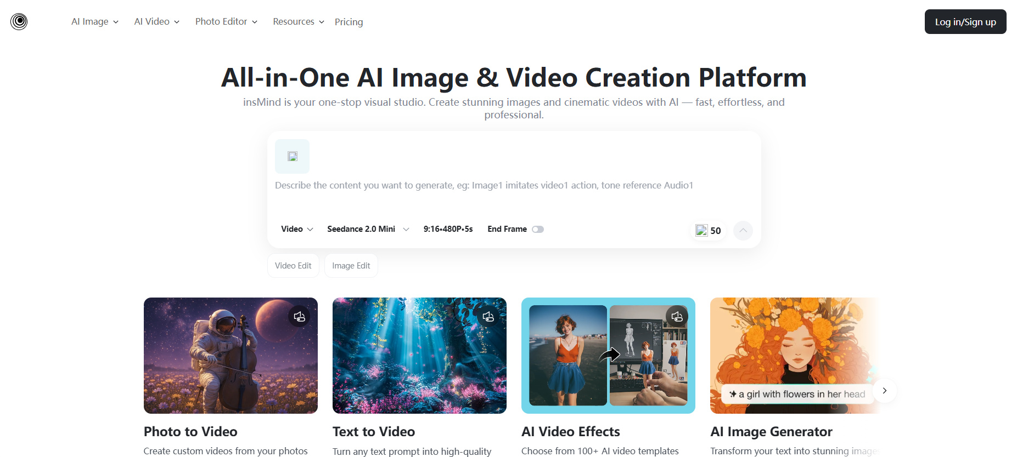Open the AI Video menu
Viewport: 1017px width, 457px height.
point(157,21)
